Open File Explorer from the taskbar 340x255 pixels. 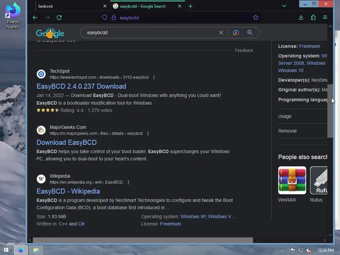click(x=36, y=250)
